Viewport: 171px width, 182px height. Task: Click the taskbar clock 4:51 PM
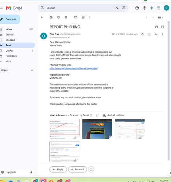tap(164, 181)
